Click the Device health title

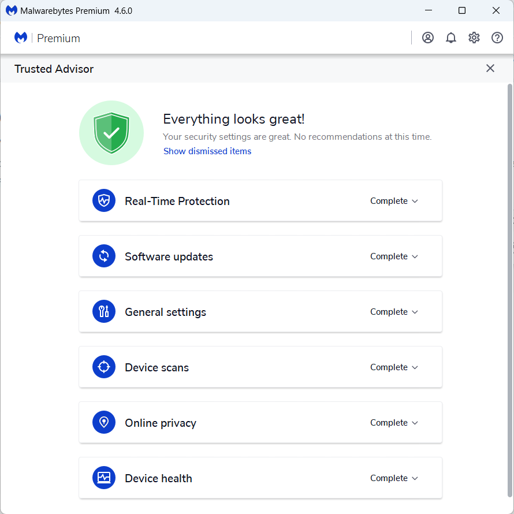pyautogui.click(x=158, y=478)
